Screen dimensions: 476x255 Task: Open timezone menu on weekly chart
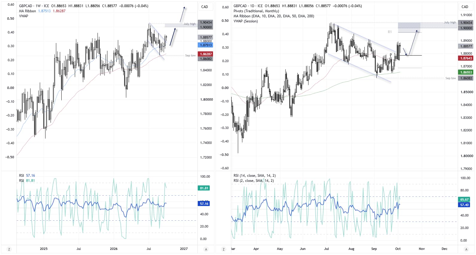pos(9,249)
